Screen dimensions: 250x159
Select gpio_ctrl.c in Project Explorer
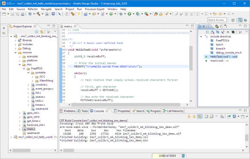click(x=33, y=113)
